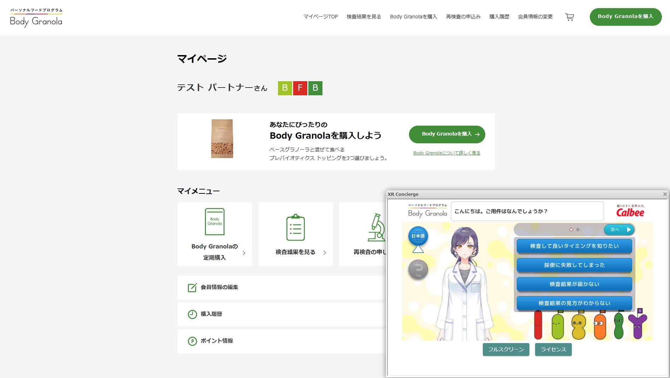Screen dimensions: 670x378
Task: Click the light green bacteria character
Action: pos(558,326)
